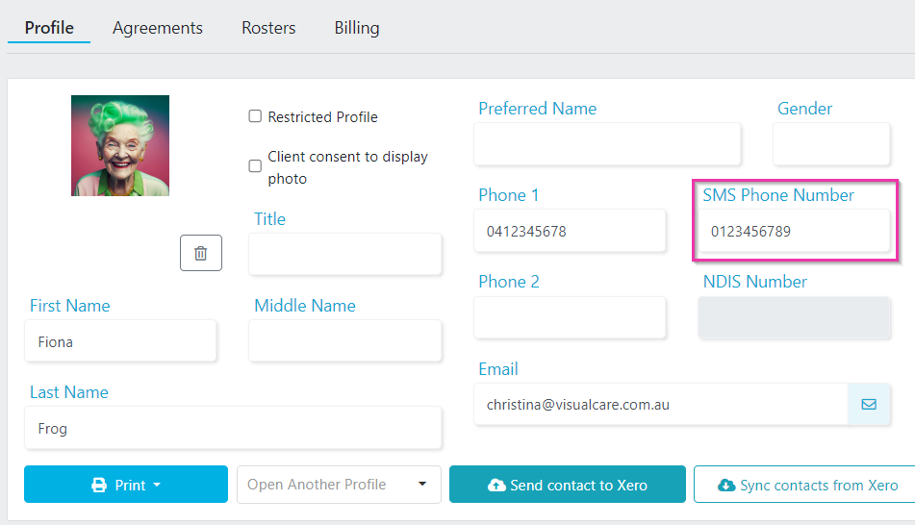This screenshot has height=525, width=915.
Task: Select the Last Name field containing Frog
Action: [233, 428]
